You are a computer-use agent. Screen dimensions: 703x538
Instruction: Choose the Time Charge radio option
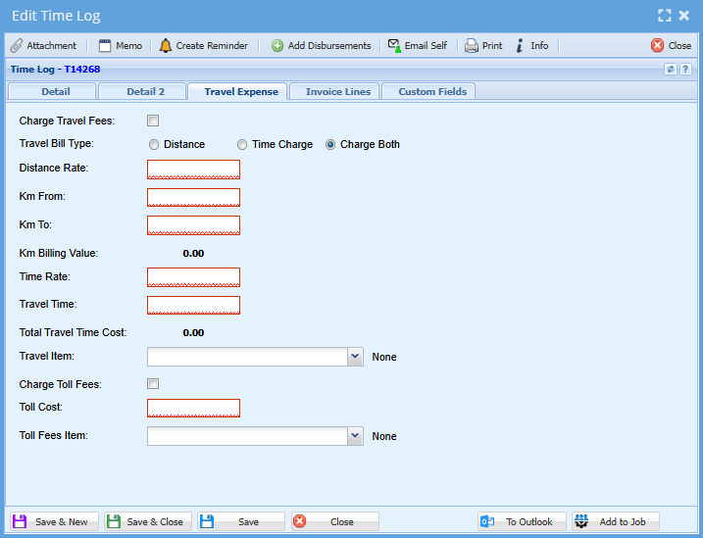click(x=242, y=145)
